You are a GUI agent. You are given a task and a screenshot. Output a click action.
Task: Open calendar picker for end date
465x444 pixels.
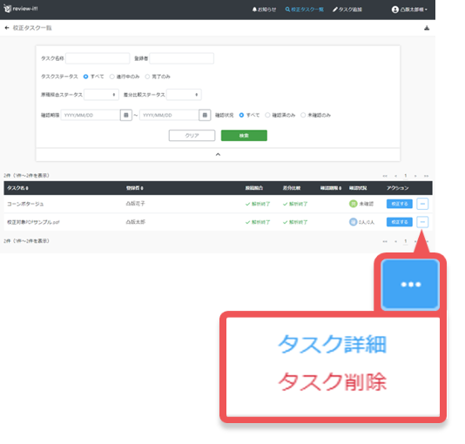pyautogui.click(x=205, y=115)
